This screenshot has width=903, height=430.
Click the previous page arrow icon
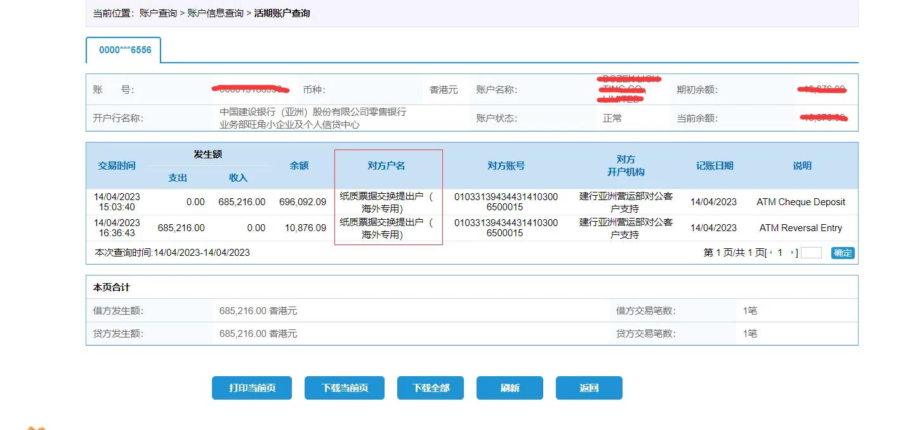[770, 253]
